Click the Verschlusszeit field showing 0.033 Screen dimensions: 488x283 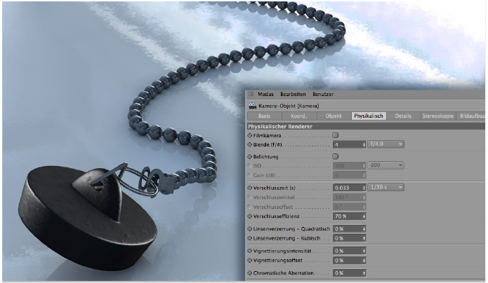[348, 188]
